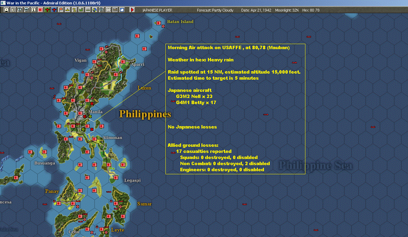The width and height of the screenshot is (408, 237).
Task: Select red plane on blue background icon
Action: click(54, 10)
